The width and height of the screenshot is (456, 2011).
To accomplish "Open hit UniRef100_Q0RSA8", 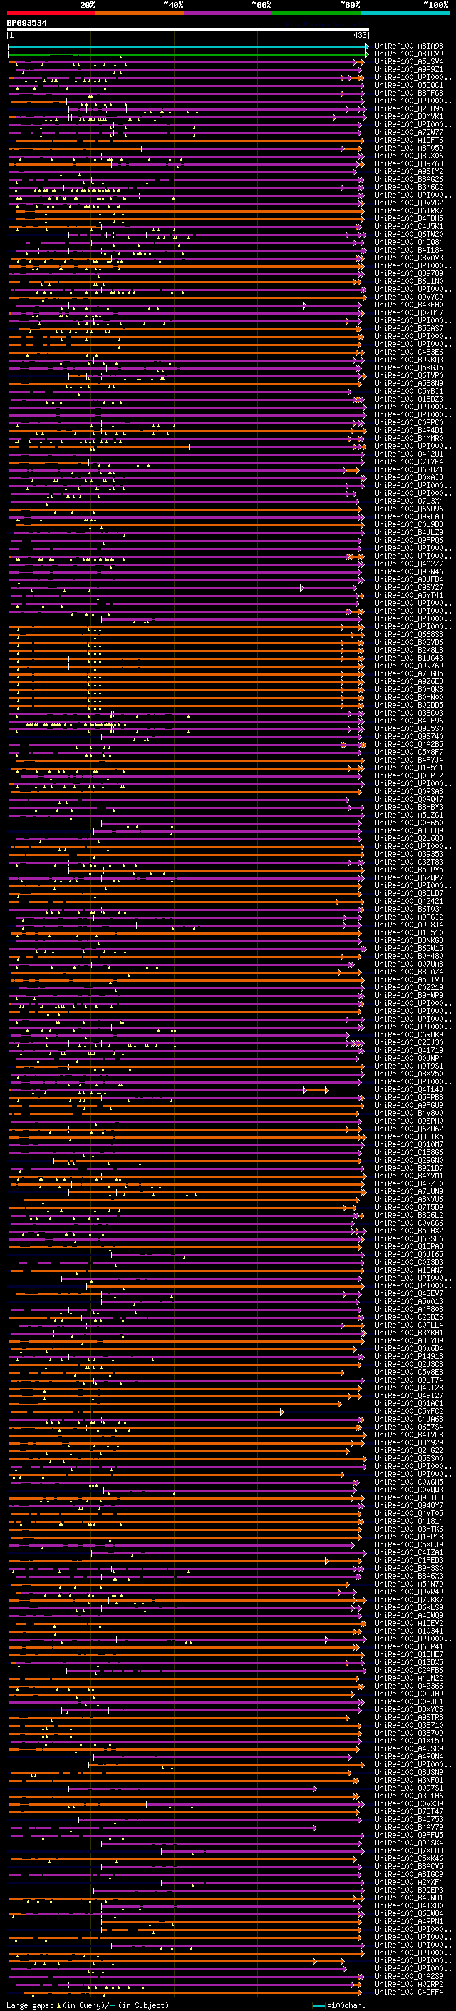I will click(x=409, y=792).
